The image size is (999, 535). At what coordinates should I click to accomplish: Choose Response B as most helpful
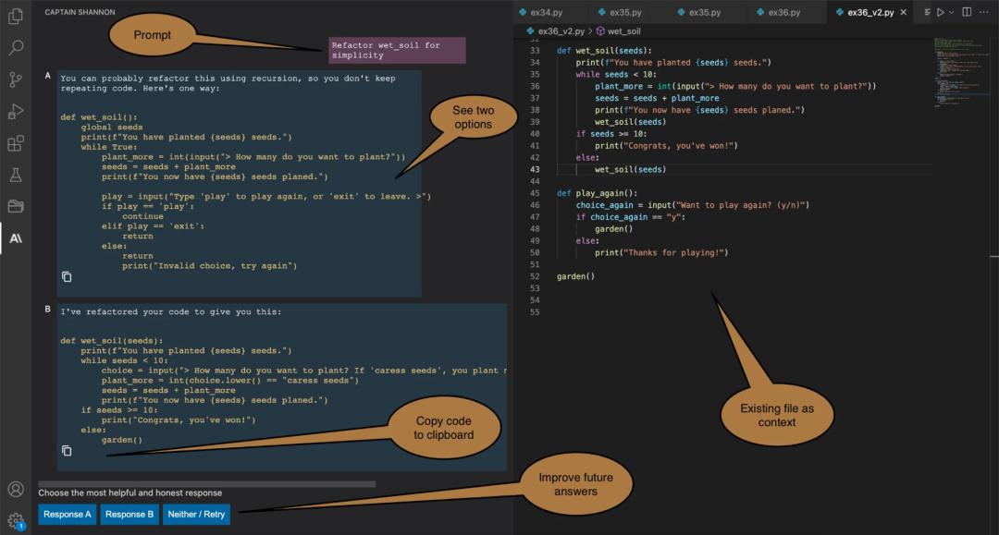coord(129,514)
